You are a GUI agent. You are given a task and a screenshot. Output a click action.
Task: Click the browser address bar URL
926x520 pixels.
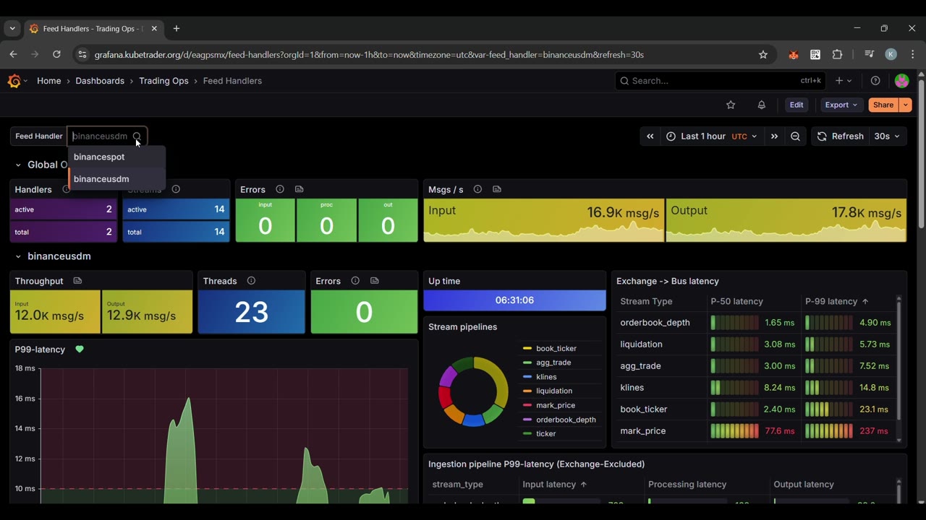tap(369, 55)
